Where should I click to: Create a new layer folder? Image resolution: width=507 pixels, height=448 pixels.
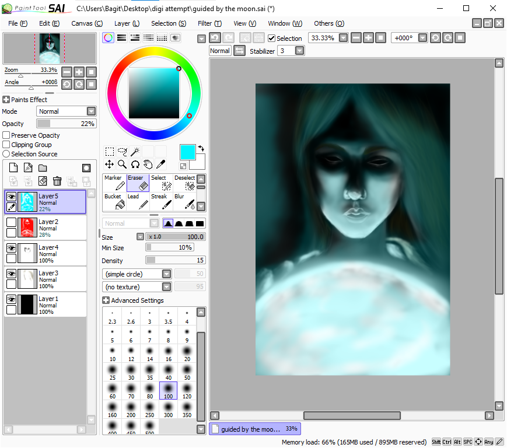(x=43, y=167)
